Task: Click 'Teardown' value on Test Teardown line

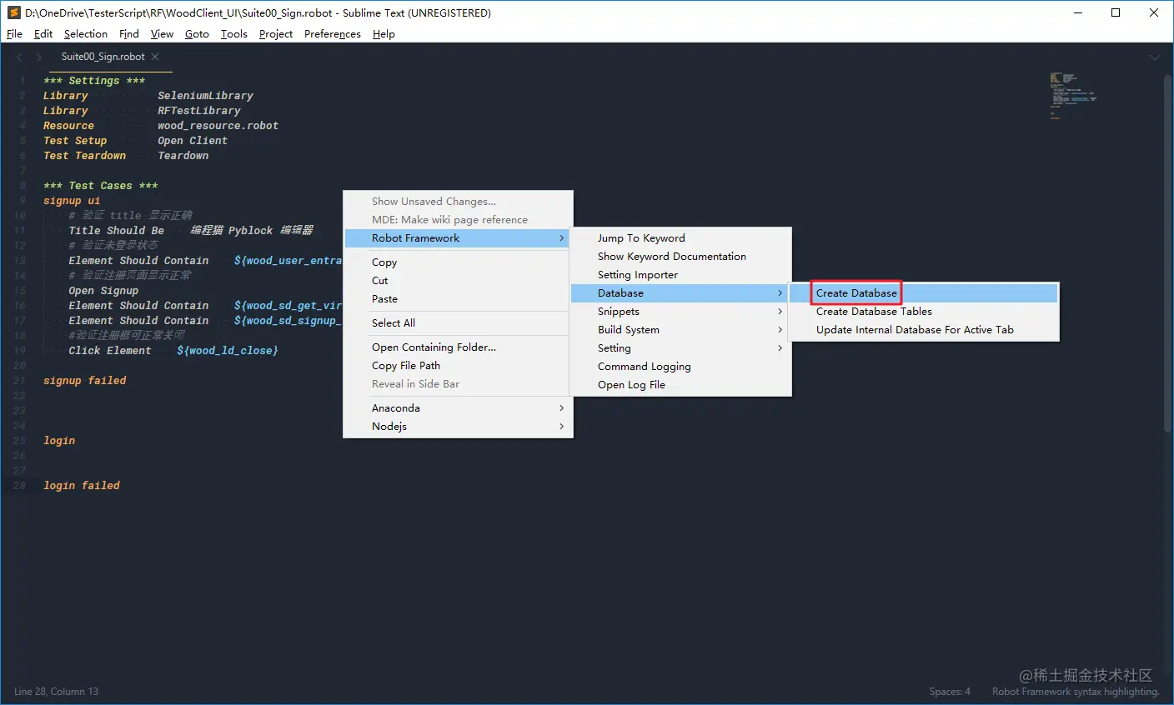Action: tap(183, 156)
